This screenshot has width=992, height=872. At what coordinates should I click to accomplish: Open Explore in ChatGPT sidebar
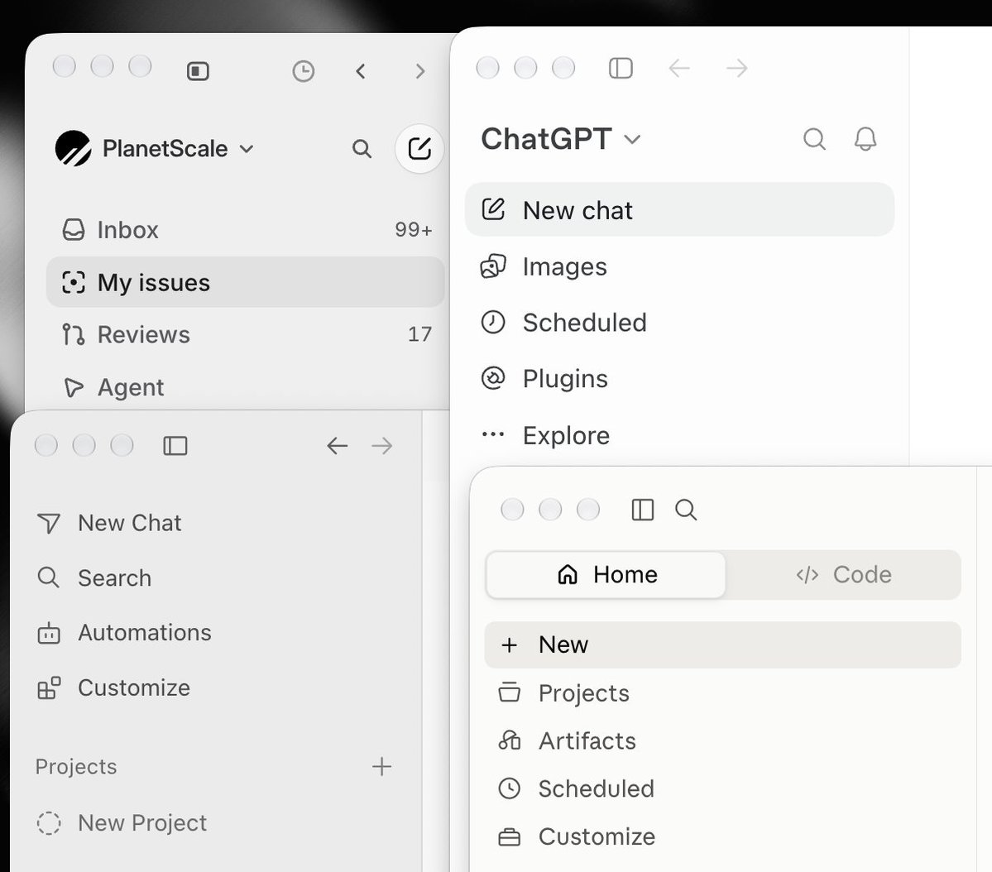679,434
